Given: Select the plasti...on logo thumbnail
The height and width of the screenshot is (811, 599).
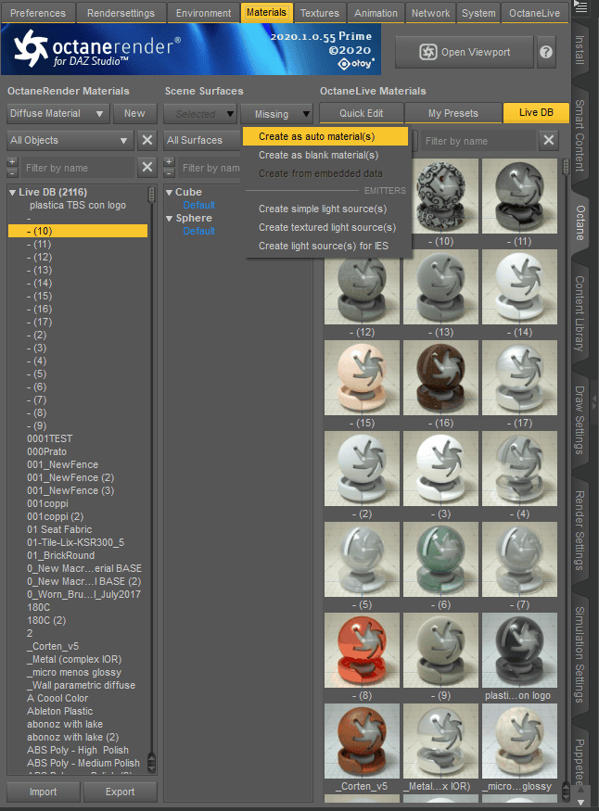Looking at the screenshot, I should point(519,650).
